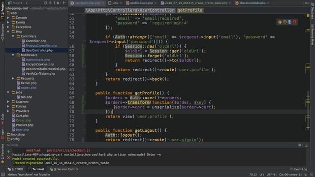This screenshot has width=315, height=177.
Task: Open the Terminal tool window button
Action: 36,169
